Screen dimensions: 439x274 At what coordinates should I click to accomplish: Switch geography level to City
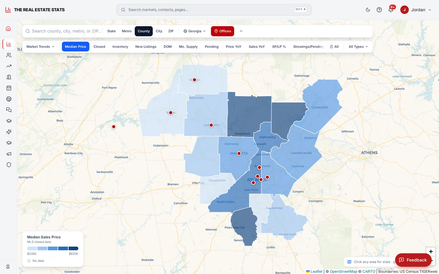coord(159,31)
